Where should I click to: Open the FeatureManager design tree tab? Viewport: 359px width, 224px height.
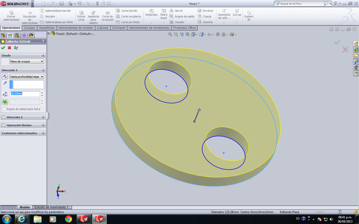point(3,35)
